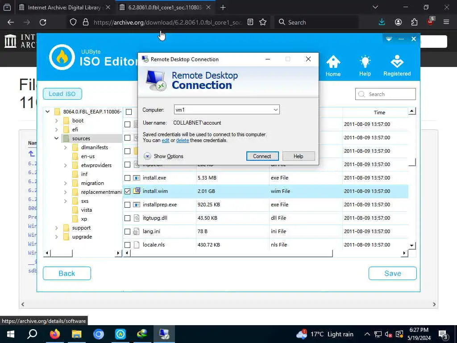
Task: Click the Load ISO button
Action: (x=62, y=94)
